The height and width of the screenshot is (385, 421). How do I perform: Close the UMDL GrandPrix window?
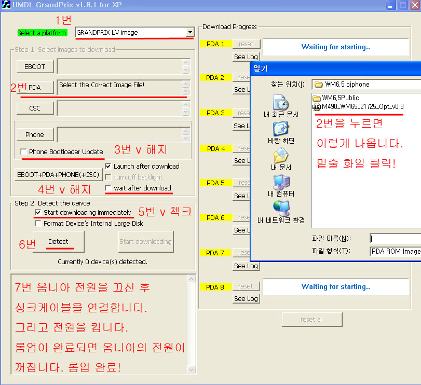415,5
